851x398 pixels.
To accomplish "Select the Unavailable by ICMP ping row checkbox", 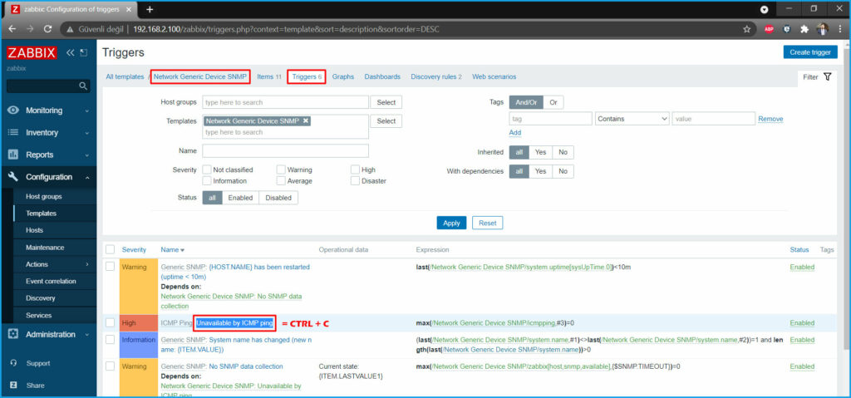I will coord(111,322).
